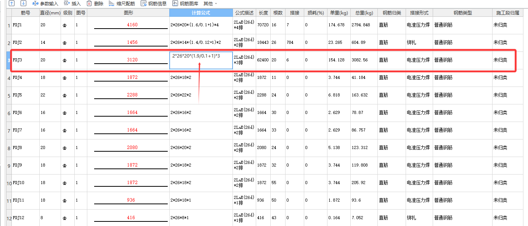Click the formula input field for FDJ3
The width and height of the screenshot is (528, 226).
click(201, 60)
